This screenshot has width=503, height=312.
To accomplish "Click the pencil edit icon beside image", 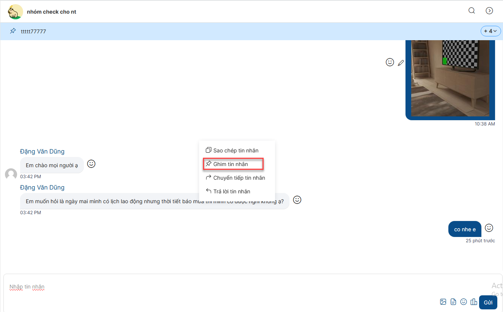I will (401, 63).
